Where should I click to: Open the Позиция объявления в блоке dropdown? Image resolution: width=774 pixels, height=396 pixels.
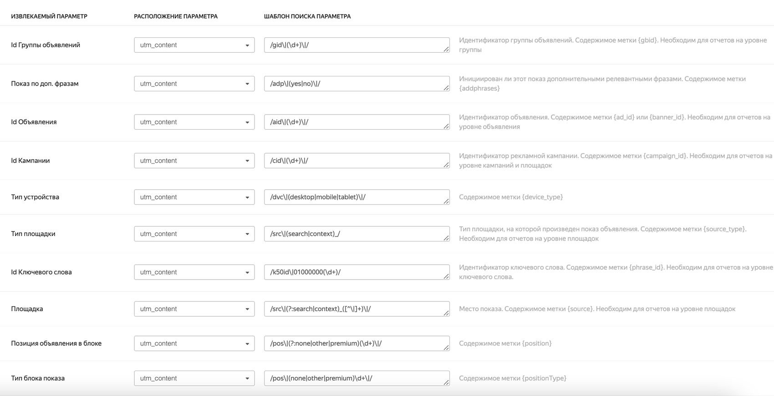point(194,343)
